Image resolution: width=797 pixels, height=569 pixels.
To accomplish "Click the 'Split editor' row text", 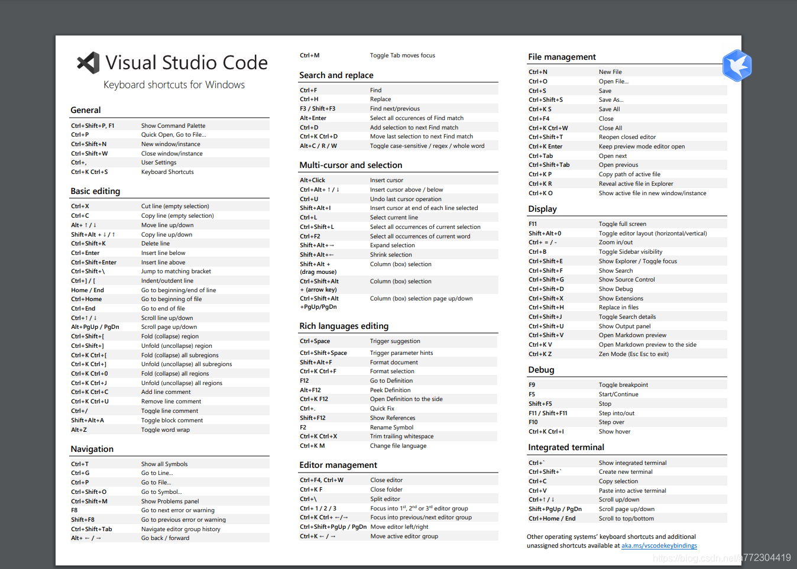I will pos(385,499).
